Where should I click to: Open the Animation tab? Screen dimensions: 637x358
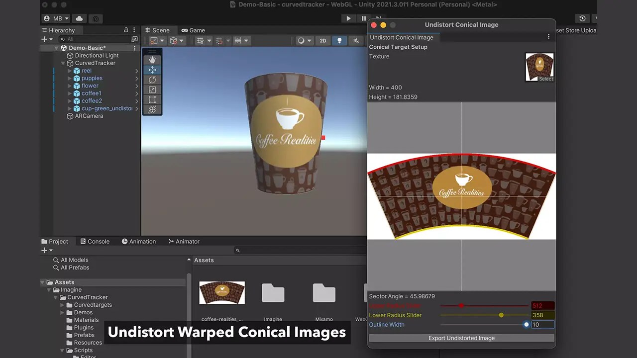coord(139,242)
